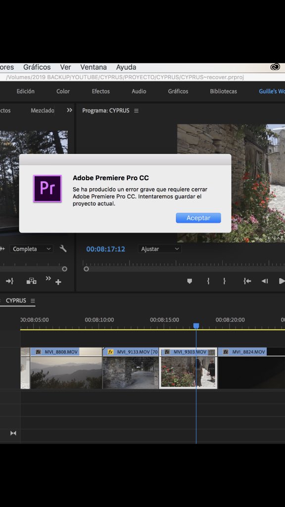
Task: Click the audio track bowtie icon
Action: pyautogui.click(x=13, y=433)
